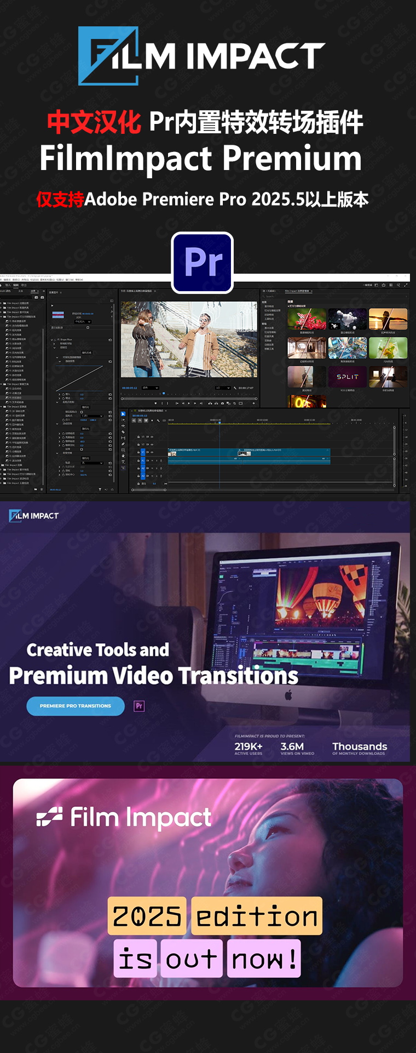
Task: Toggle V3 track output eye
Action: tap(152, 437)
